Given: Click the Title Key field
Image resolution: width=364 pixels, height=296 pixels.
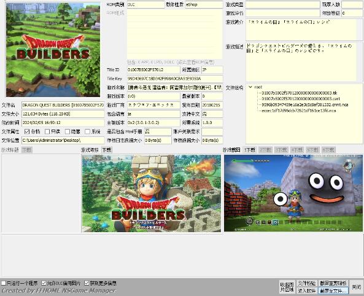Looking at the screenshot, I should [x=175, y=79].
